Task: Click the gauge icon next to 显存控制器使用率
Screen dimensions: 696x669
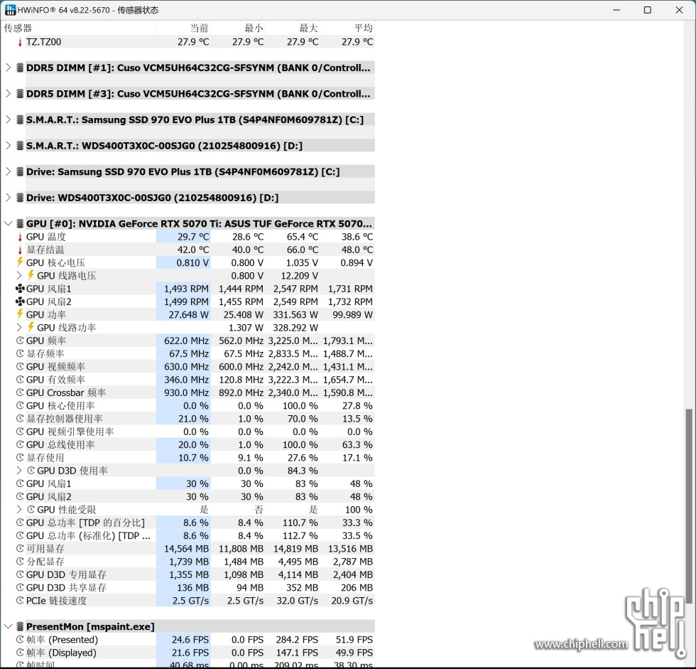Action: tap(20, 419)
